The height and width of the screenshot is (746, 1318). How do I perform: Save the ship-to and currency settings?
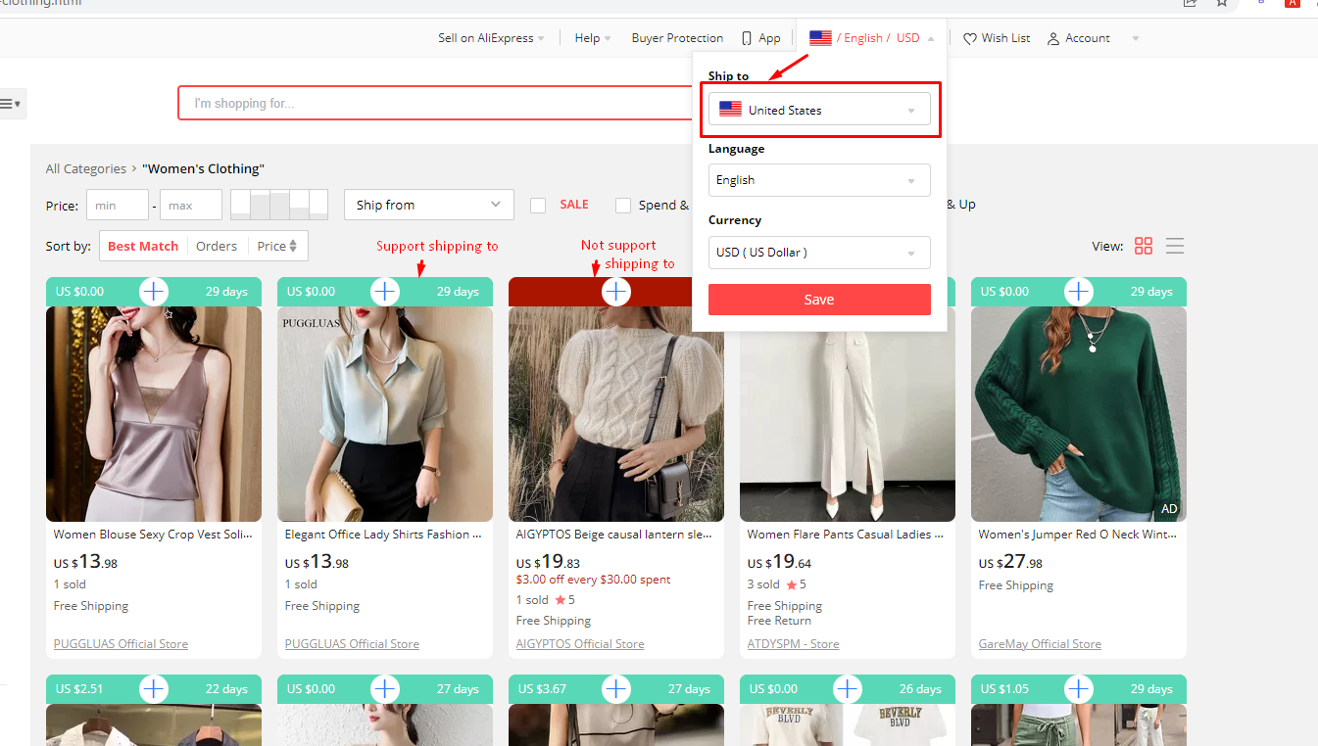819,300
